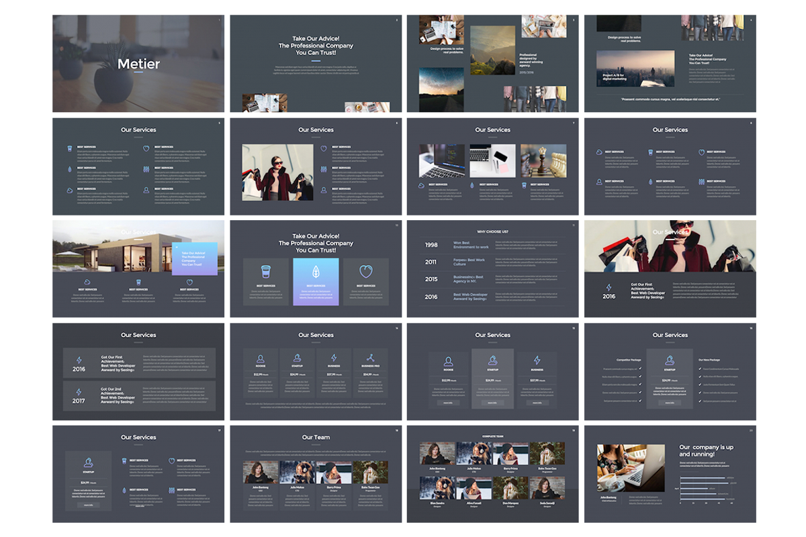The width and height of the screenshot is (806, 537).
Task: Click the Our Team heading
Action: pos(316,437)
